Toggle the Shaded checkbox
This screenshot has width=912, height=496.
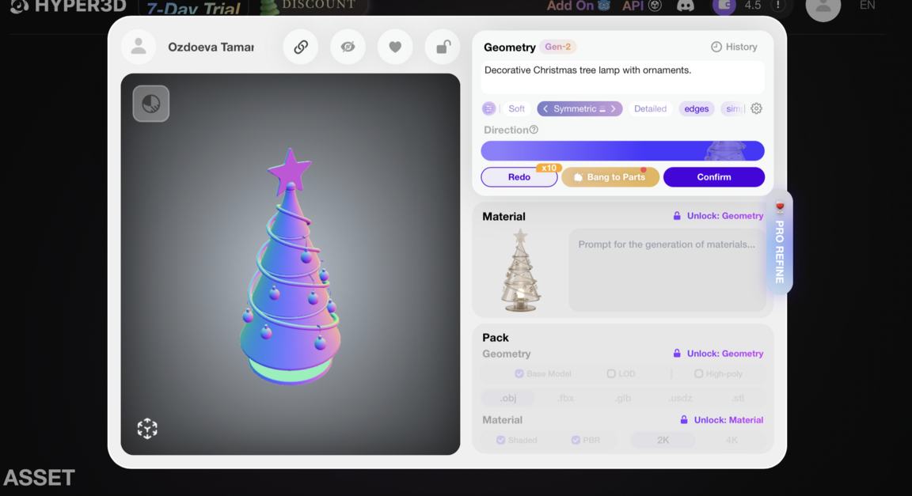pyautogui.click(x=500, y=440)
